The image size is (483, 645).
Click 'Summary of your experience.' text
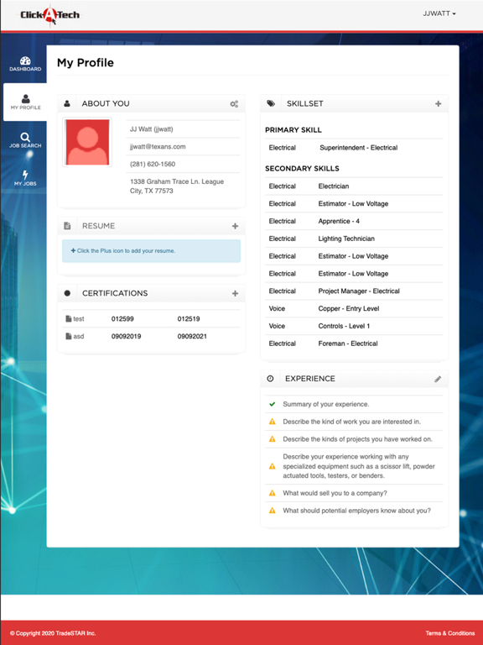325,404
